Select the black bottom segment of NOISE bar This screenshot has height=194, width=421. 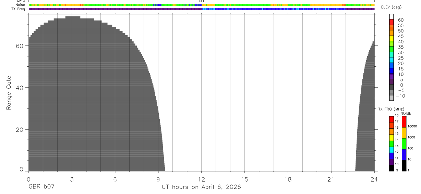(x=404, y=166)
